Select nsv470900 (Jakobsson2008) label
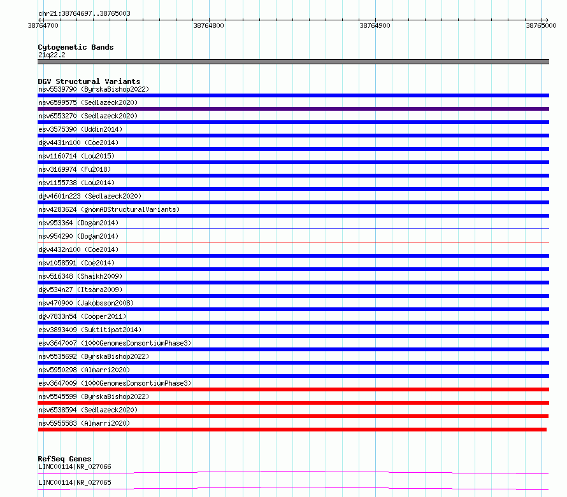 tap(86, 303)
